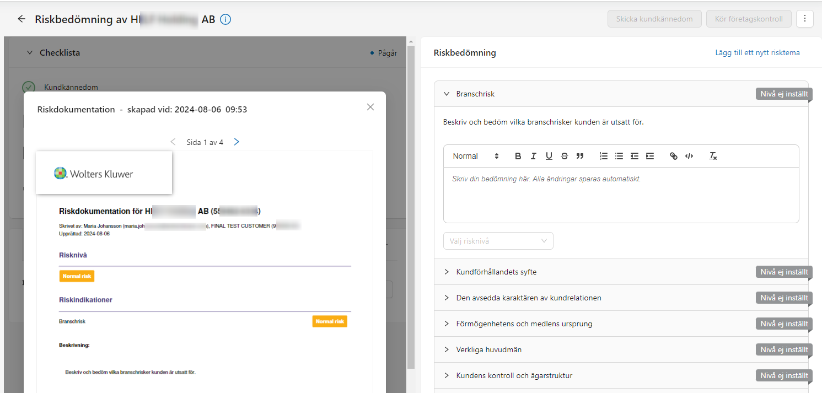
Task: Go to next page of Riskdokumentation
Action: 237,142
